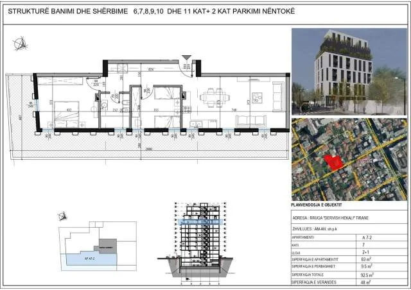This screenshot has width=411, height=290.
Task: Click the entrance door swing arc
Action: click(x=186, y=69)
